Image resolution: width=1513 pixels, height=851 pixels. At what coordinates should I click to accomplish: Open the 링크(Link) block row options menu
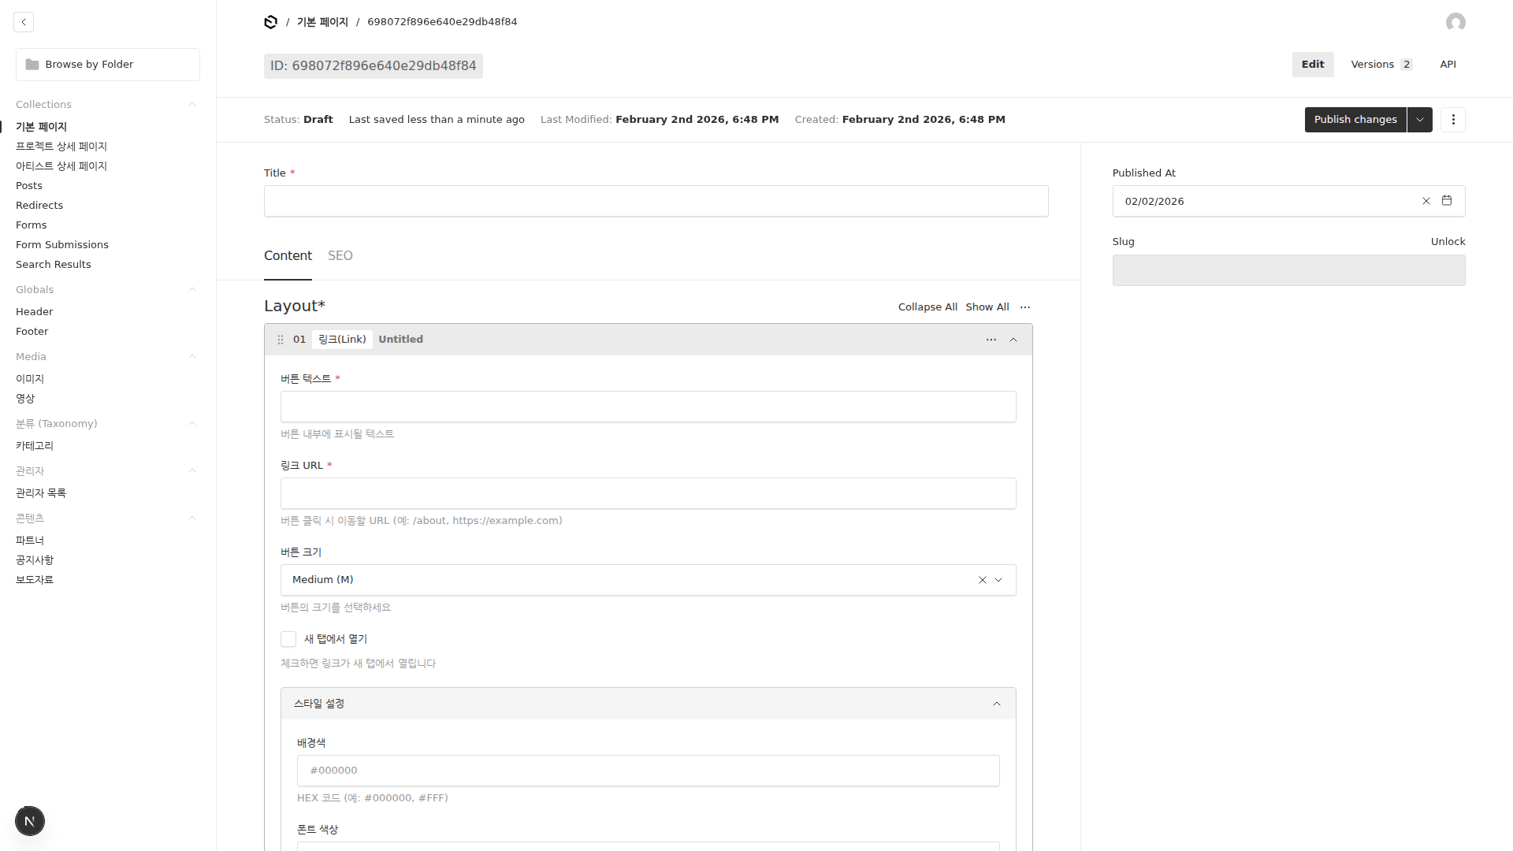991,340
